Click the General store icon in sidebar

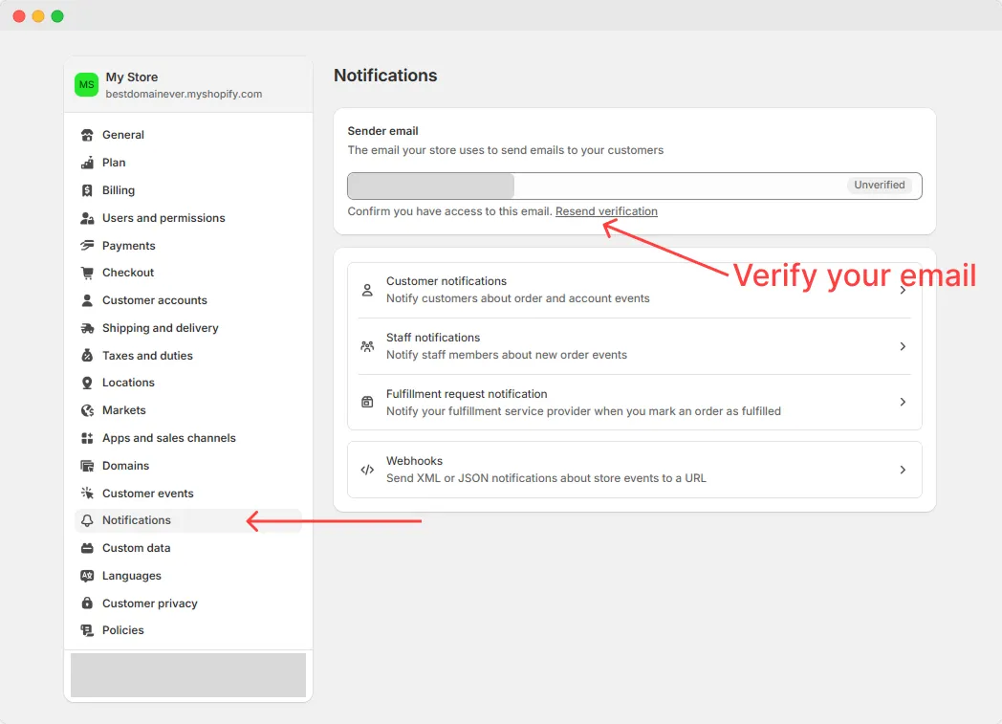click(88, 135)
